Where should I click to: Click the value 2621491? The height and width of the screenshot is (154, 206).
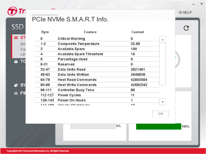pos(138,69)
